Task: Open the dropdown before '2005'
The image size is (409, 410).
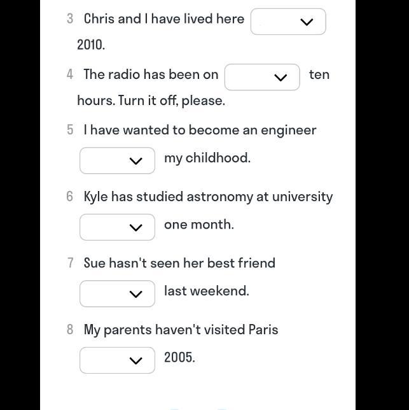Action: point(117,360)
